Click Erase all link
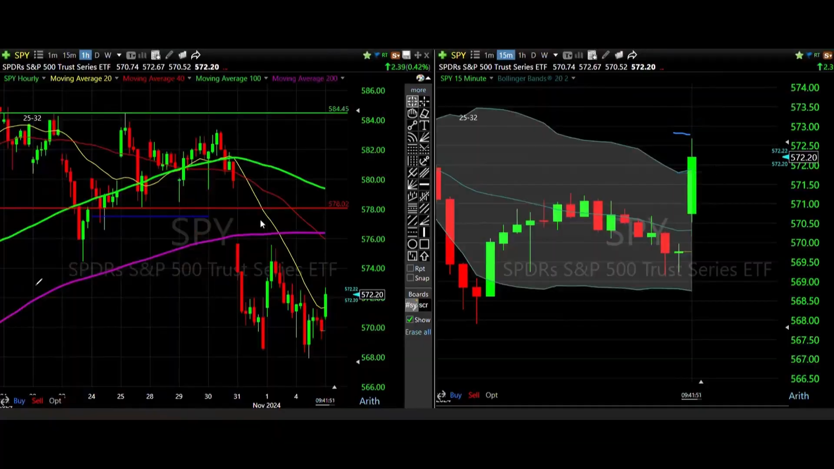The width and height of the screenshot is (834, 469). (418, 332)
